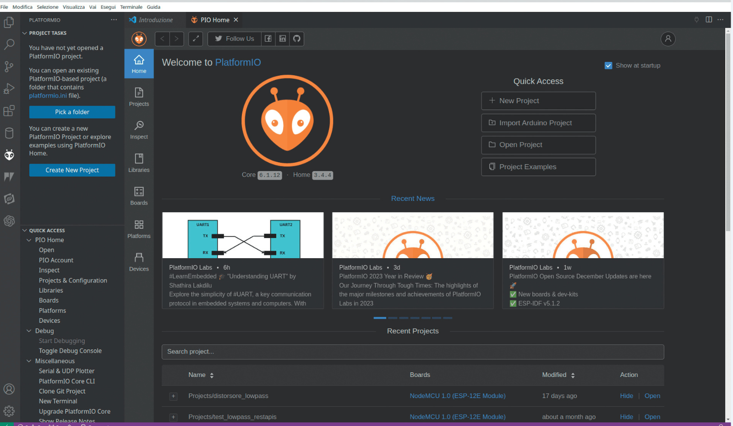Open the PlatformIO alien icon in activity bar
Image resolution: width=733 pixels, height=426 pixels.
pyautogui.click(x=9, y=155)
